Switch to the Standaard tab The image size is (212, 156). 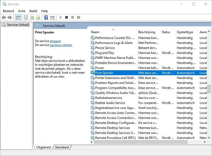point(62,147)
